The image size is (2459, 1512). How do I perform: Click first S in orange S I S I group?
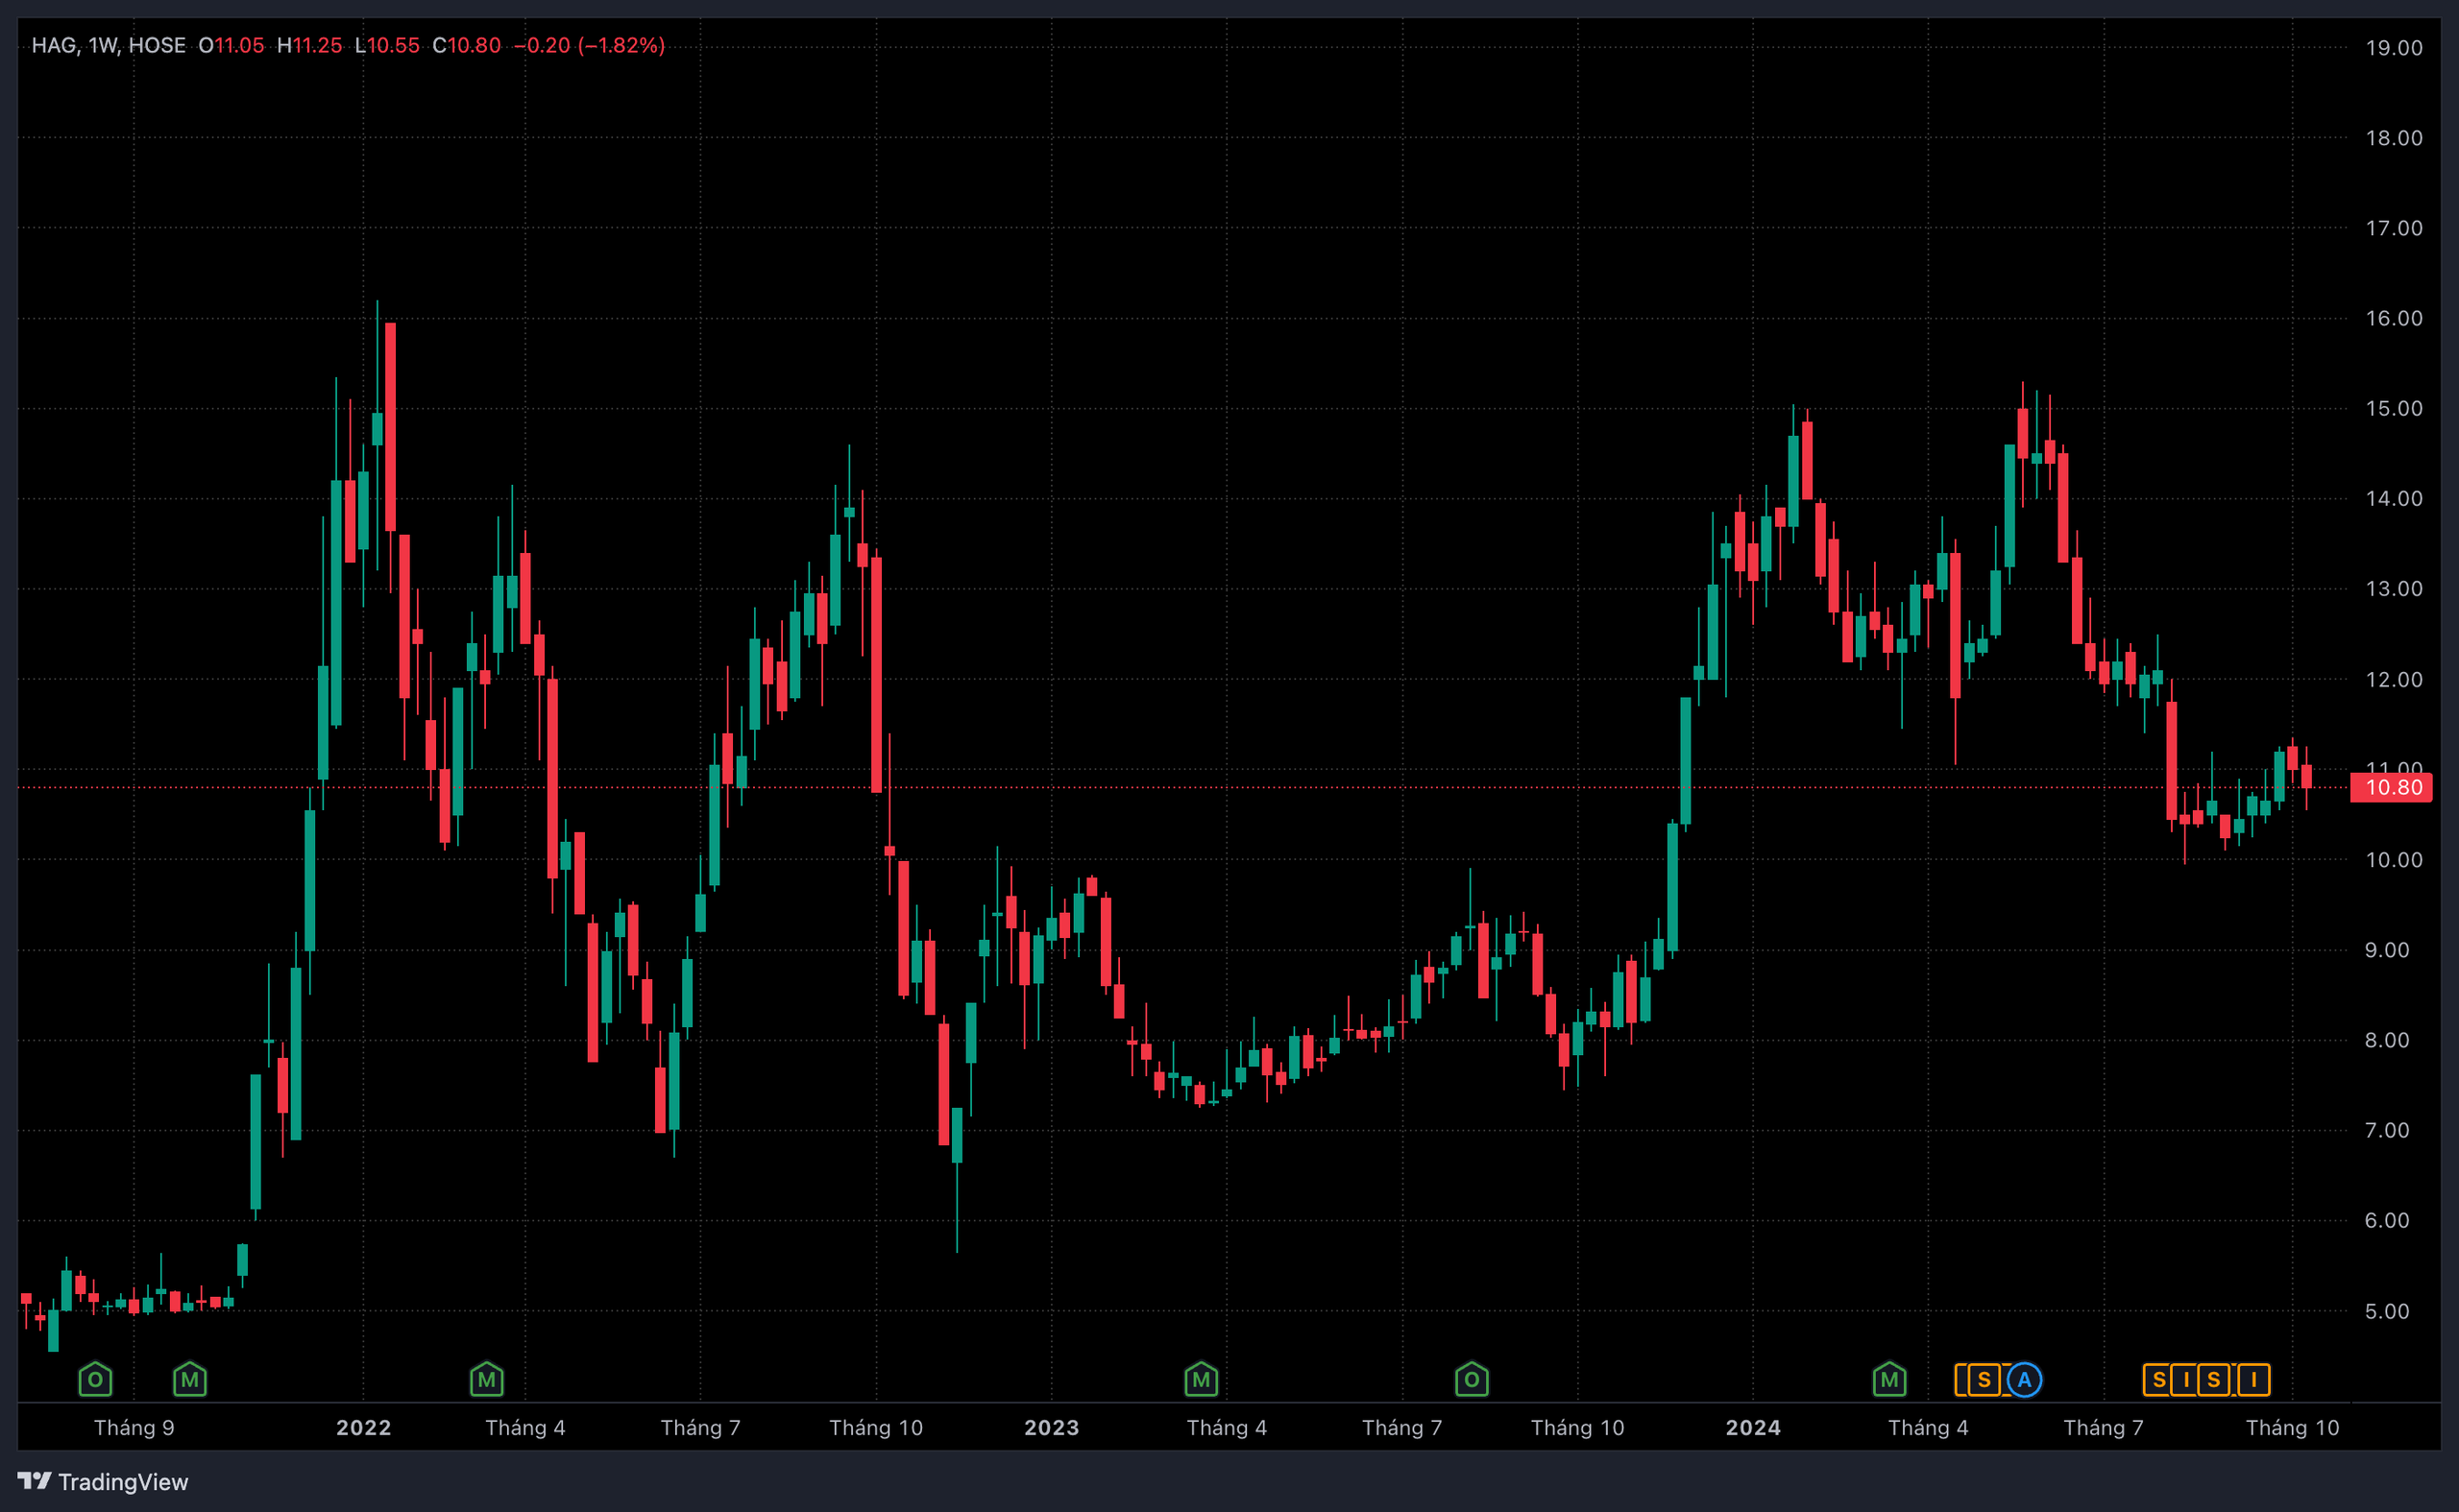(x=2159, y=1380)
